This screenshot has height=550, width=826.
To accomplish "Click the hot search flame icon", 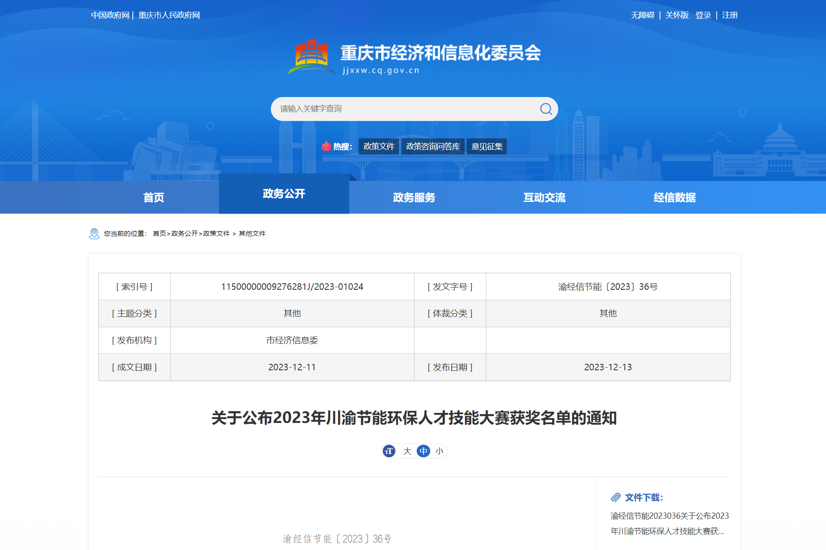I will point(326,146).
